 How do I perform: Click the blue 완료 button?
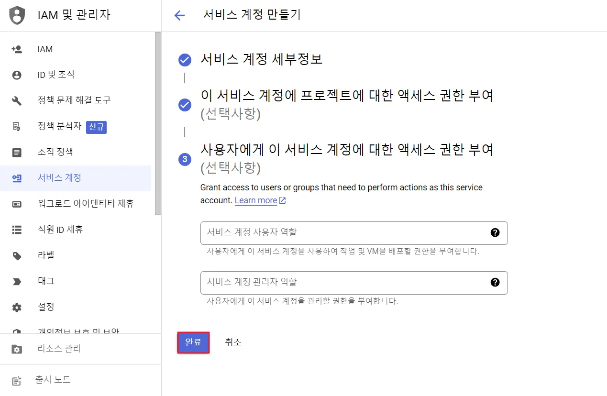[x=193, y=342]
